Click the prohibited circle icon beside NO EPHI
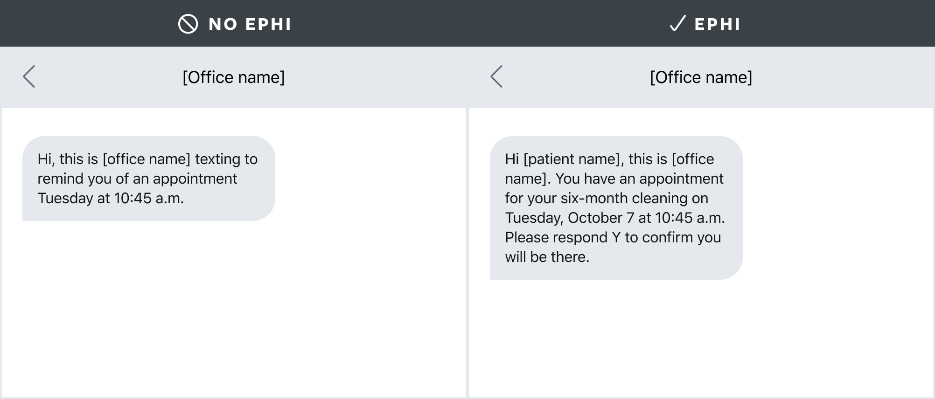This screenshot has width=935, height=399. [188, 24]
